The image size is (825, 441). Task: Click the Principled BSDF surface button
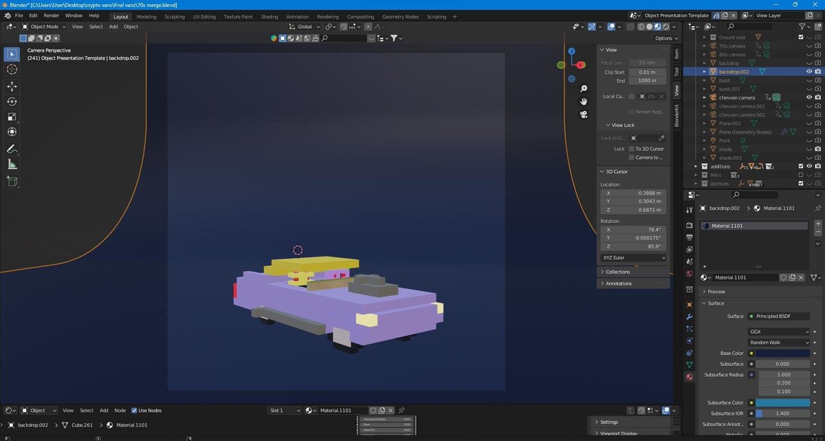point(779,316)
